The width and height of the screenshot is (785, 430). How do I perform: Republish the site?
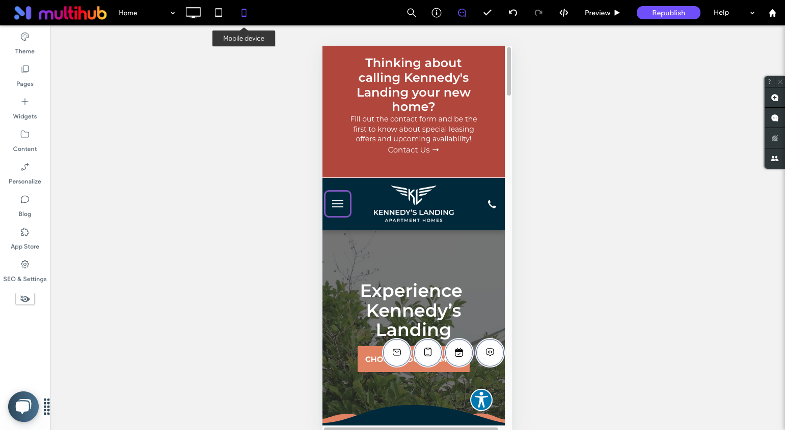point(668,13)
